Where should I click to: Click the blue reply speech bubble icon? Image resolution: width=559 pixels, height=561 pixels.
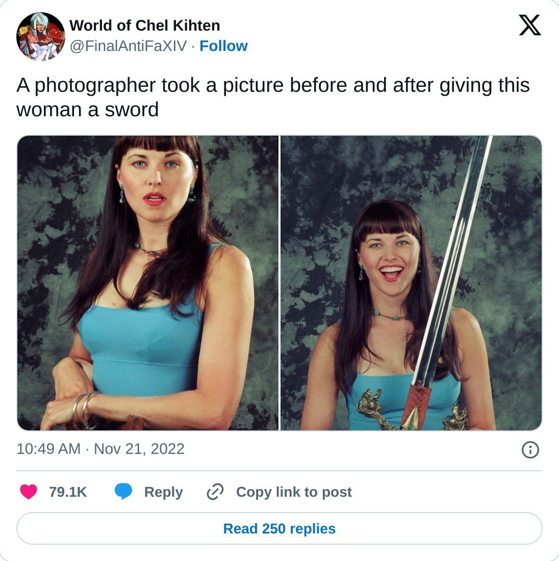click(123, 492)
